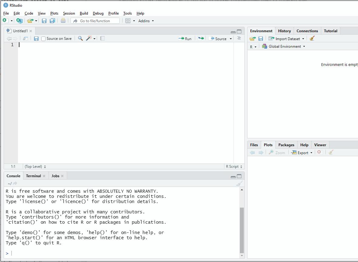Open the Addins dropdown

[x=146, y=21]
